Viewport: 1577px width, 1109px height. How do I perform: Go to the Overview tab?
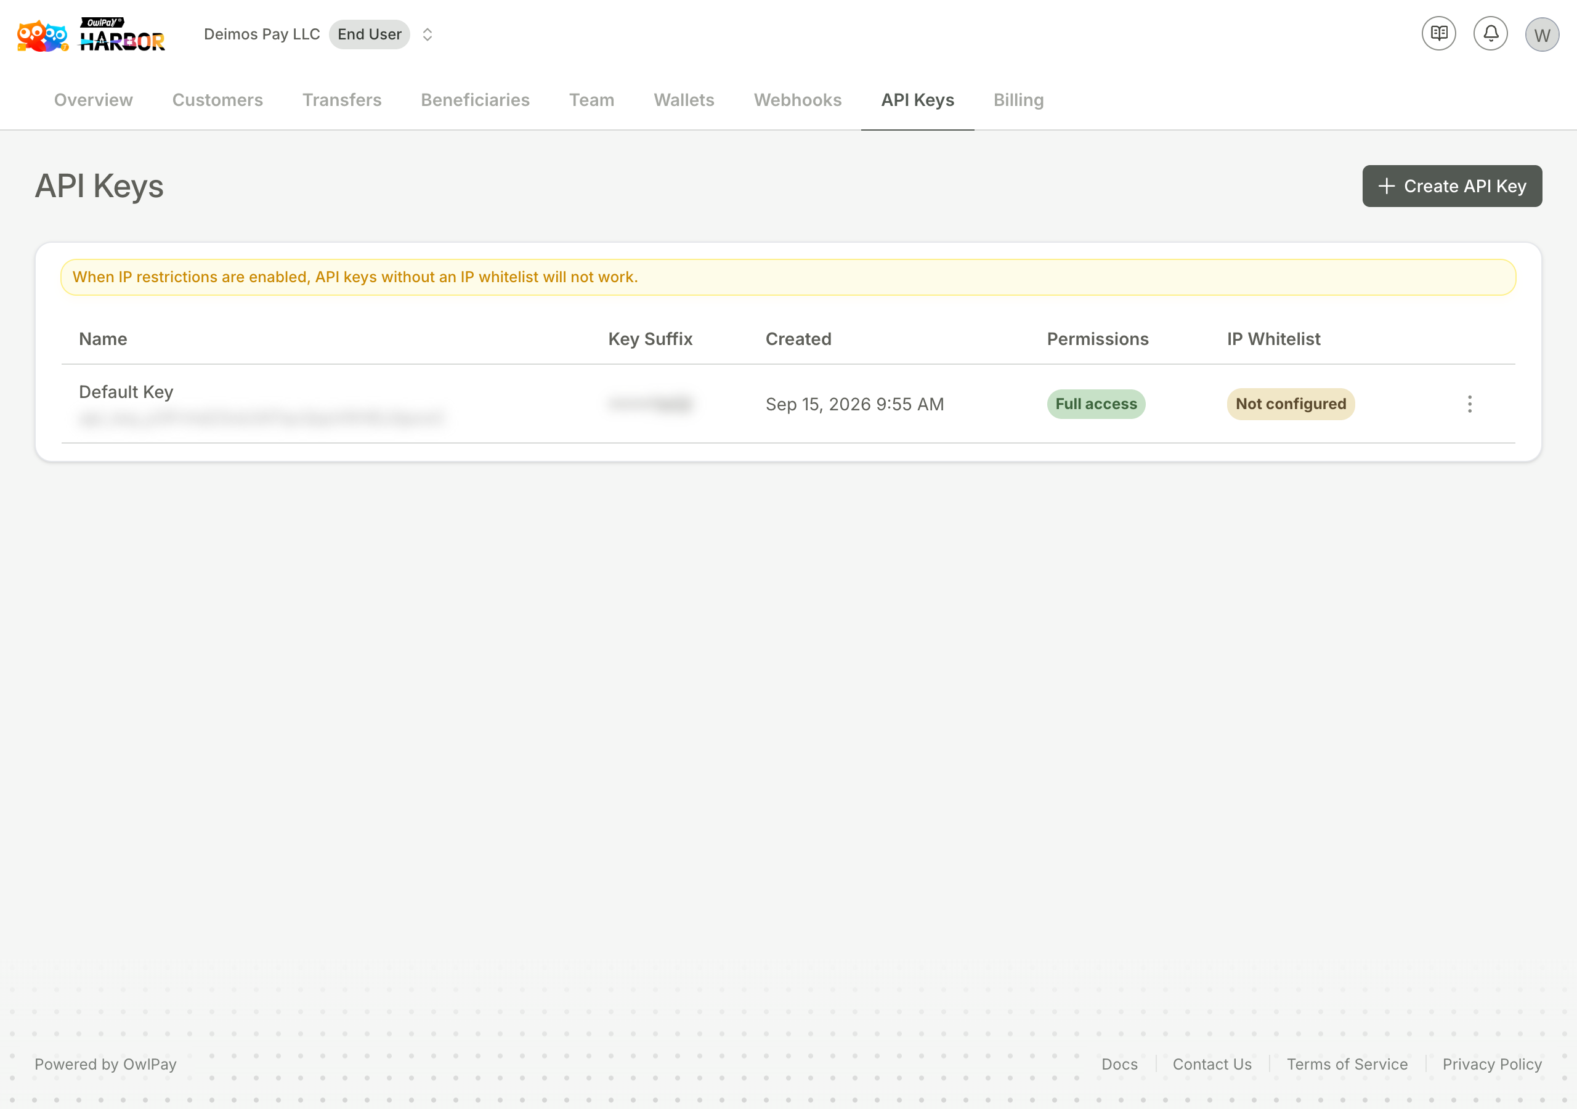[x=94, y=100]
